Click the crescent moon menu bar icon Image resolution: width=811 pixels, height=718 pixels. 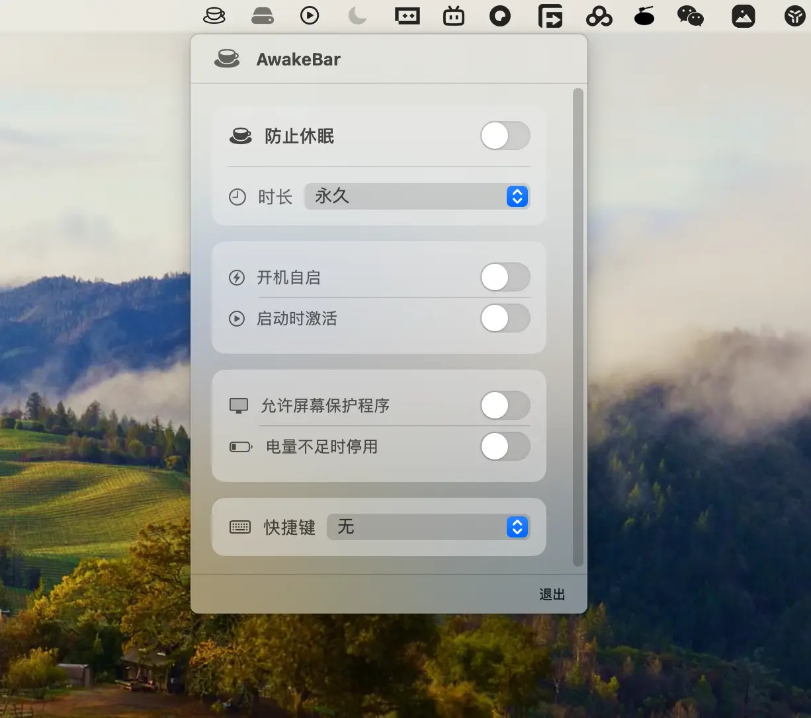pyautogui.click(x=357, y=15)
